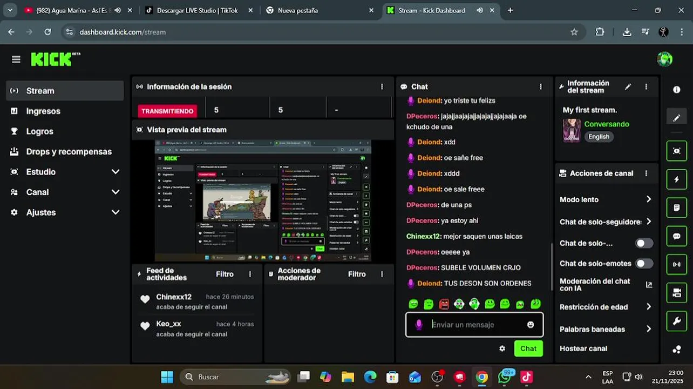The image size is (693, 389).
Task: Open the Chat panel three-dot menu
Action: coord(541,86)
